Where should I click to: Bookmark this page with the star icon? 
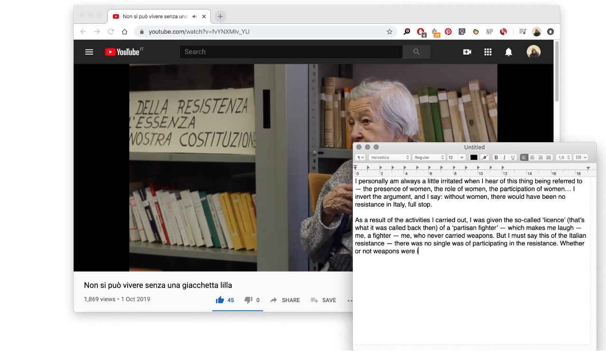(x=389, y=32)
